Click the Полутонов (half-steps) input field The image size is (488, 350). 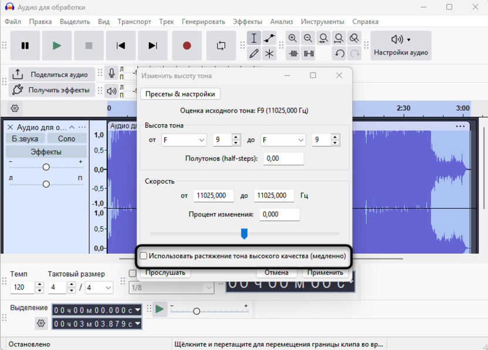(x=283, y=159)
